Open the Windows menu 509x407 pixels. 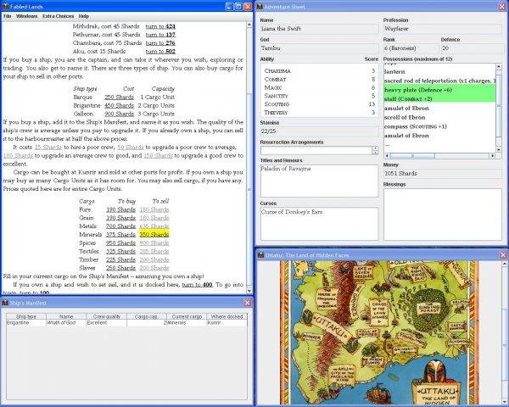tap(26, 16)
